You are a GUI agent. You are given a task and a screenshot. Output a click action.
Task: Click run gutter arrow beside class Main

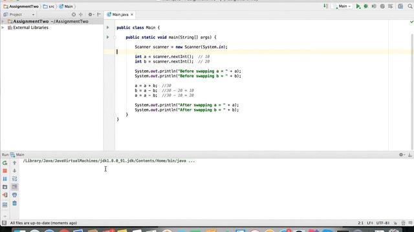coord(108,27)
